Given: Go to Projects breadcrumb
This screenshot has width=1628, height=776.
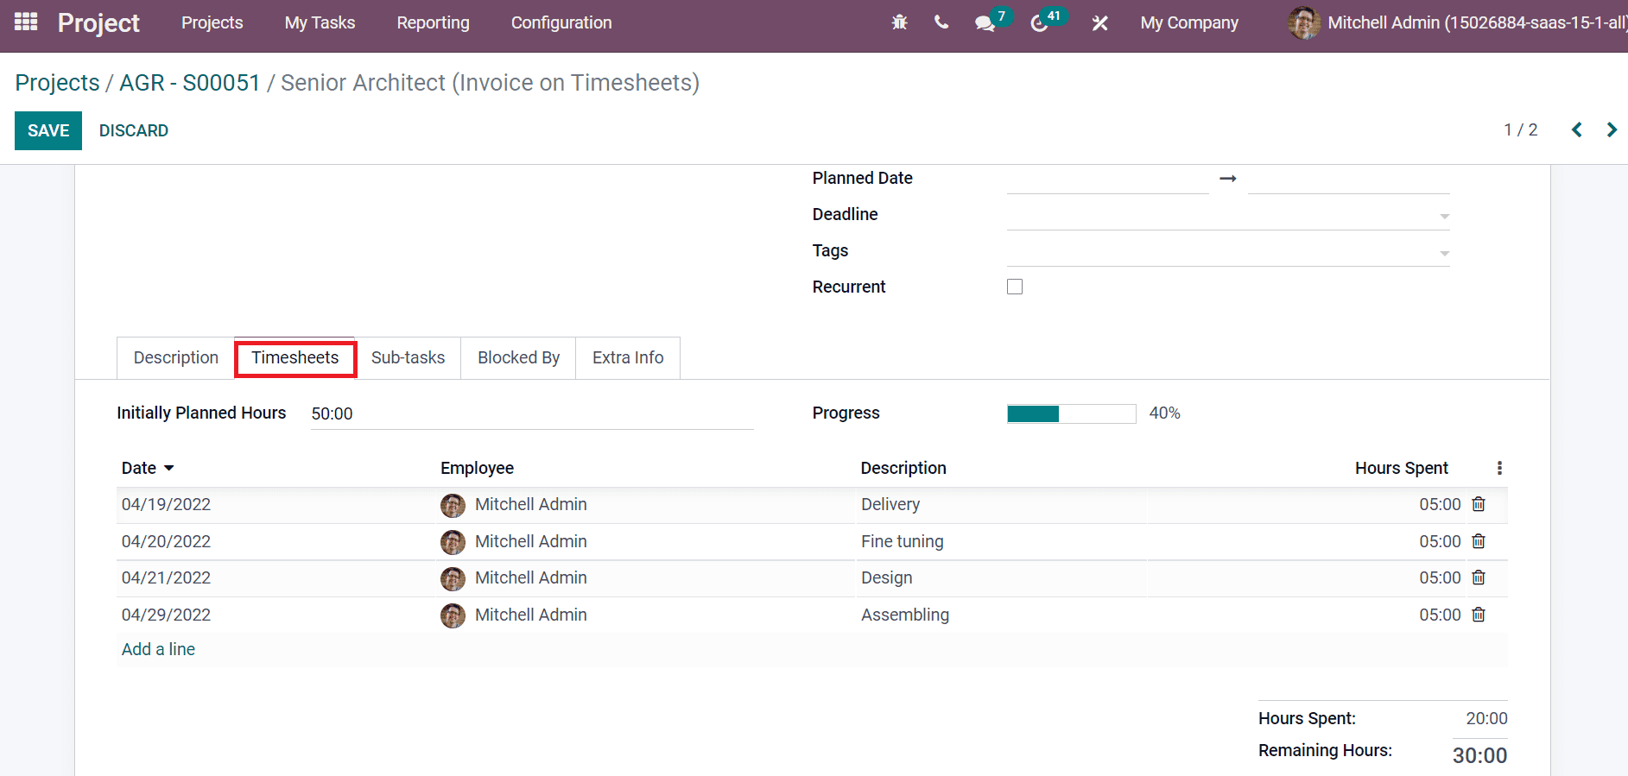Looking at the screenshot, I should pyautogui.click(x=58, y=83).
